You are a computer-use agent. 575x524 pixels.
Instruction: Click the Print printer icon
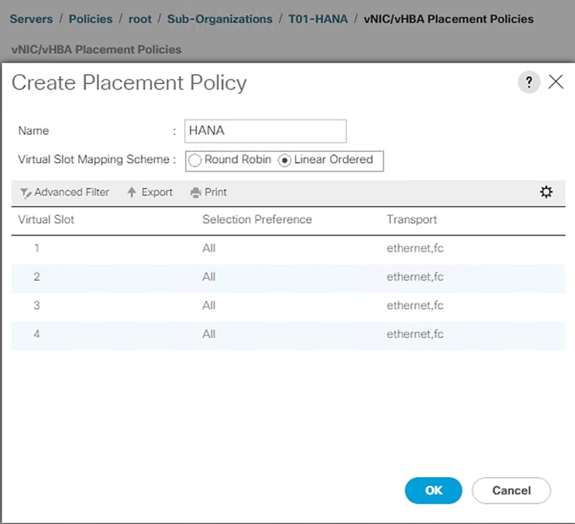[x=196, y=193]
